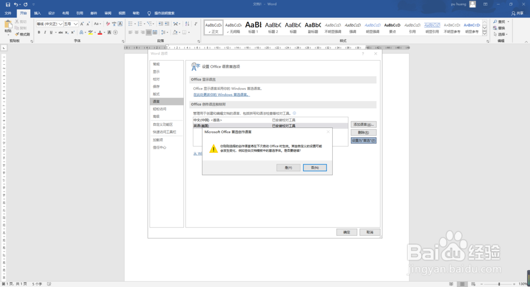This screenshot has height=287, width=530.
Task: Click the bullet list icon
Action: 130,24
